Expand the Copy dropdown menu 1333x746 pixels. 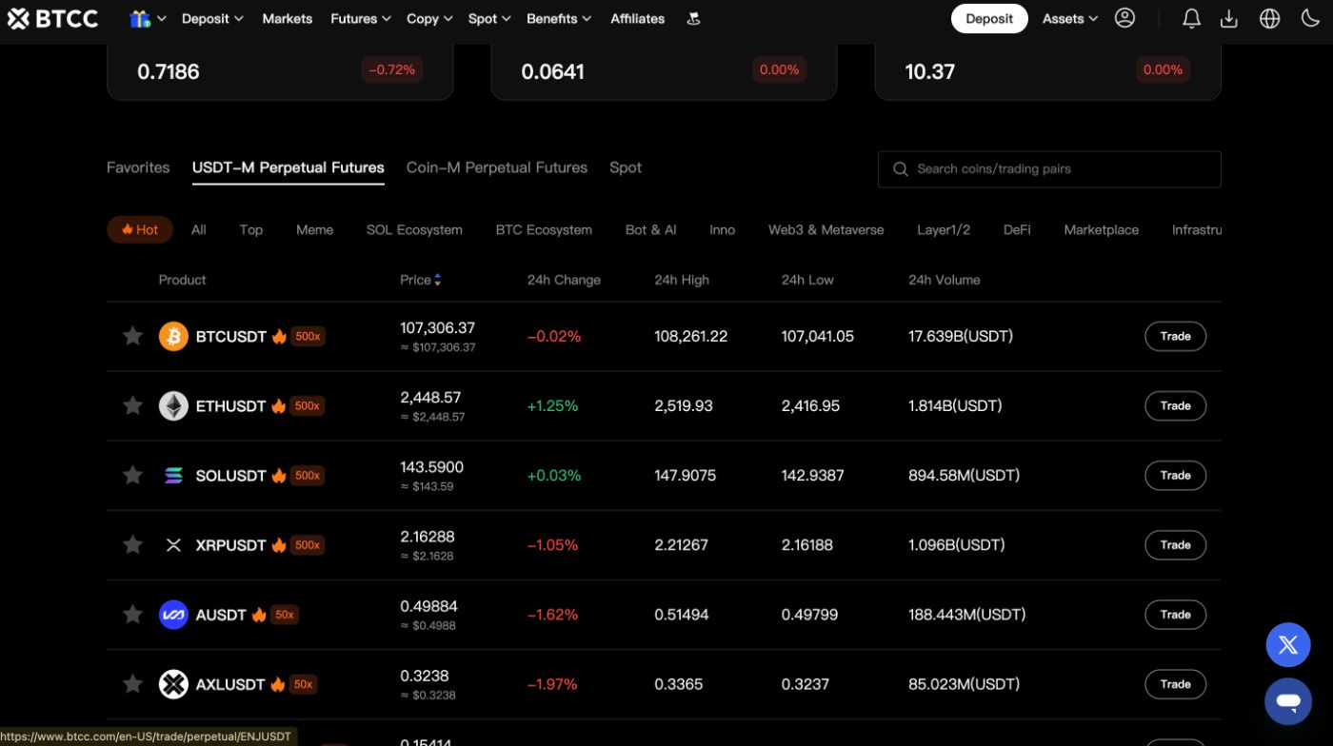[429, 18]
